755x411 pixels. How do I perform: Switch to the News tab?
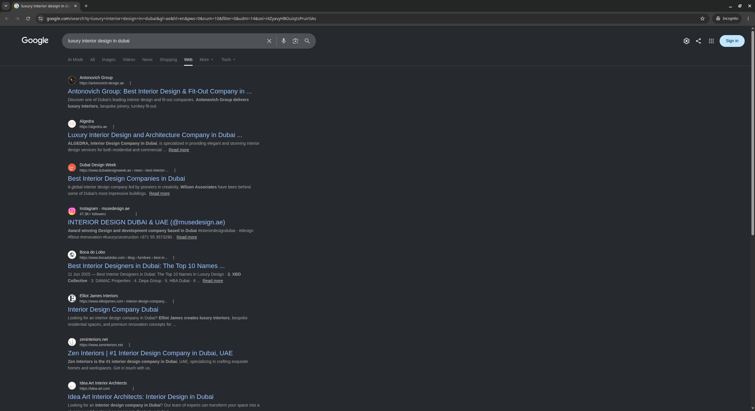[147, 60]
